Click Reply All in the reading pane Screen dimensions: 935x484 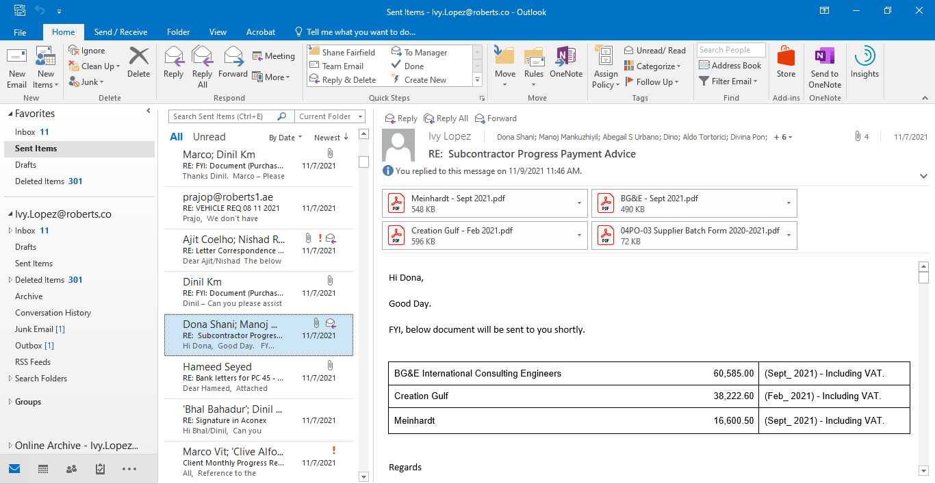446,118
